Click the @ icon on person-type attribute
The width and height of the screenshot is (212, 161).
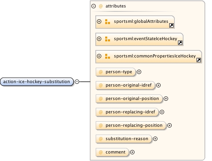tap(101, 72)
